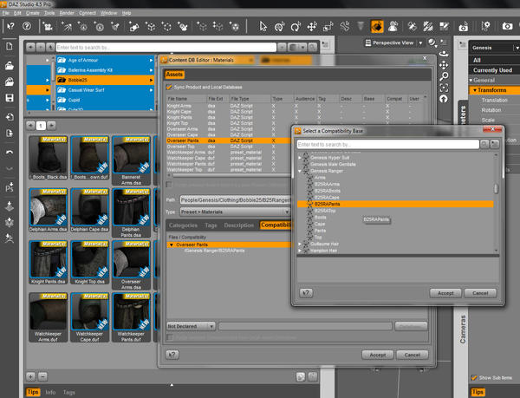Click the viewport reset view icon

[x=444, y=99]
